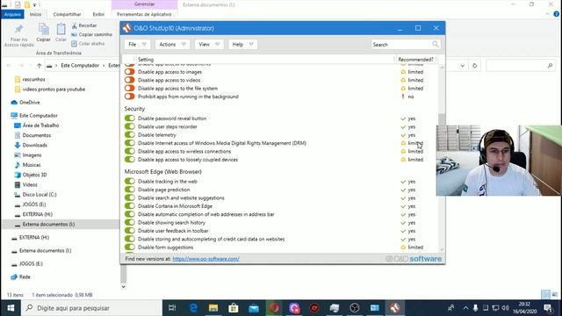
Task: Click the ShutUp10 vertical scrollbar thumb
Action: coord(442,119)
